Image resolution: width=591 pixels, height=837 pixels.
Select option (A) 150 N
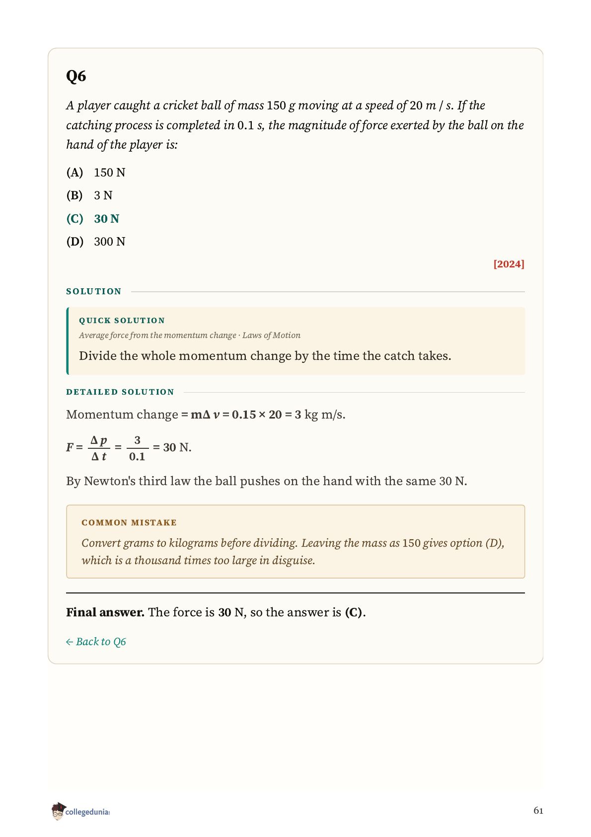[x=96, y=172]
